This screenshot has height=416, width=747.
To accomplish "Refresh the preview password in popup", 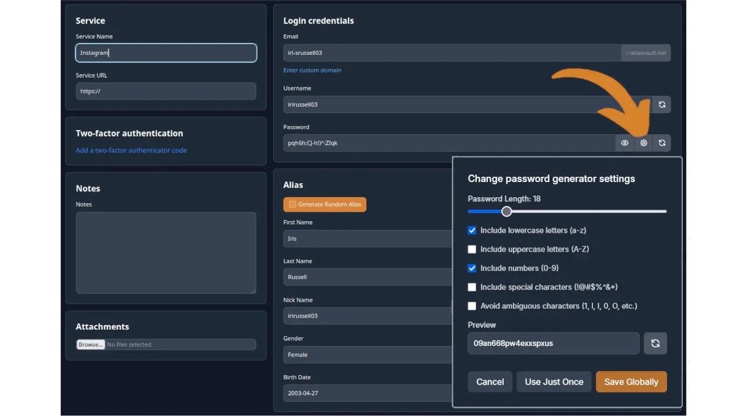I will pyautogui.click(x=655, y=343).
